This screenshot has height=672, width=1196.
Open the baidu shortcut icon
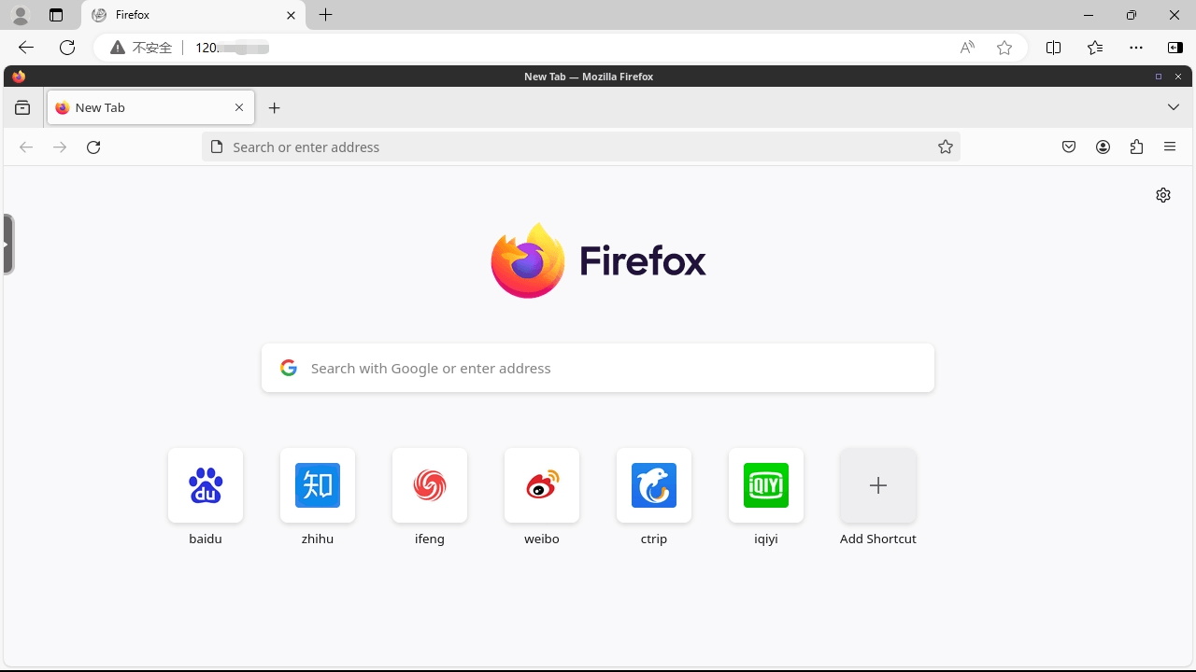click(x=206, y=485)
